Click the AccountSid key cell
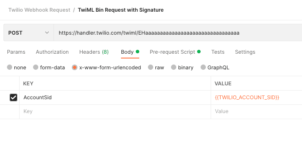The image size is (302, 159). (115, 97)
